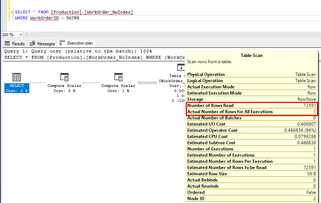Click [WorkOrder_NoIndex] in the query editor
Screen dimensions: 321x203
tap(109, 12)
